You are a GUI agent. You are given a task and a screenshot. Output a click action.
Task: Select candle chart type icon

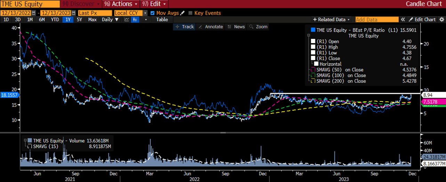coord(135,19)
